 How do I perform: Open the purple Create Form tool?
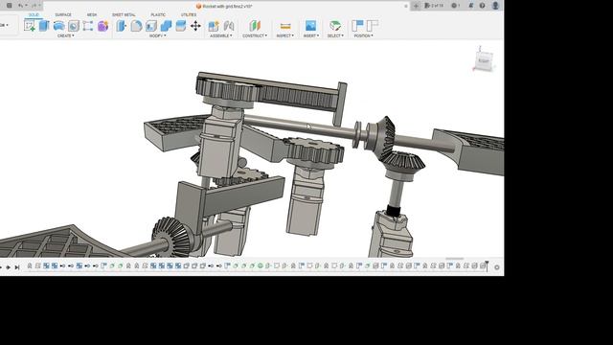coord(102,26)
